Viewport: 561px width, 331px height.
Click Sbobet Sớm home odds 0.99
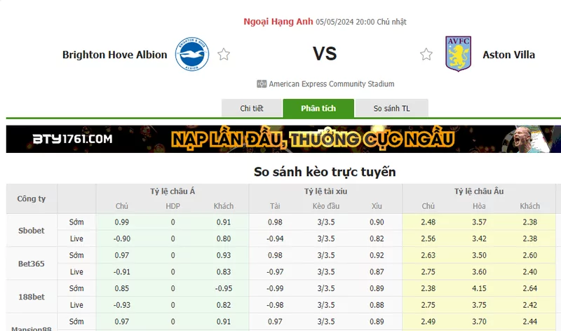[121, 222]
